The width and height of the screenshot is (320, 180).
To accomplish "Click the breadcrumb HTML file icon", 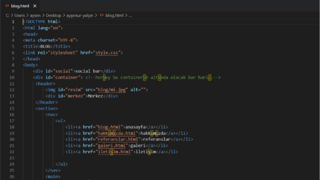I will [x=102, y=15].
